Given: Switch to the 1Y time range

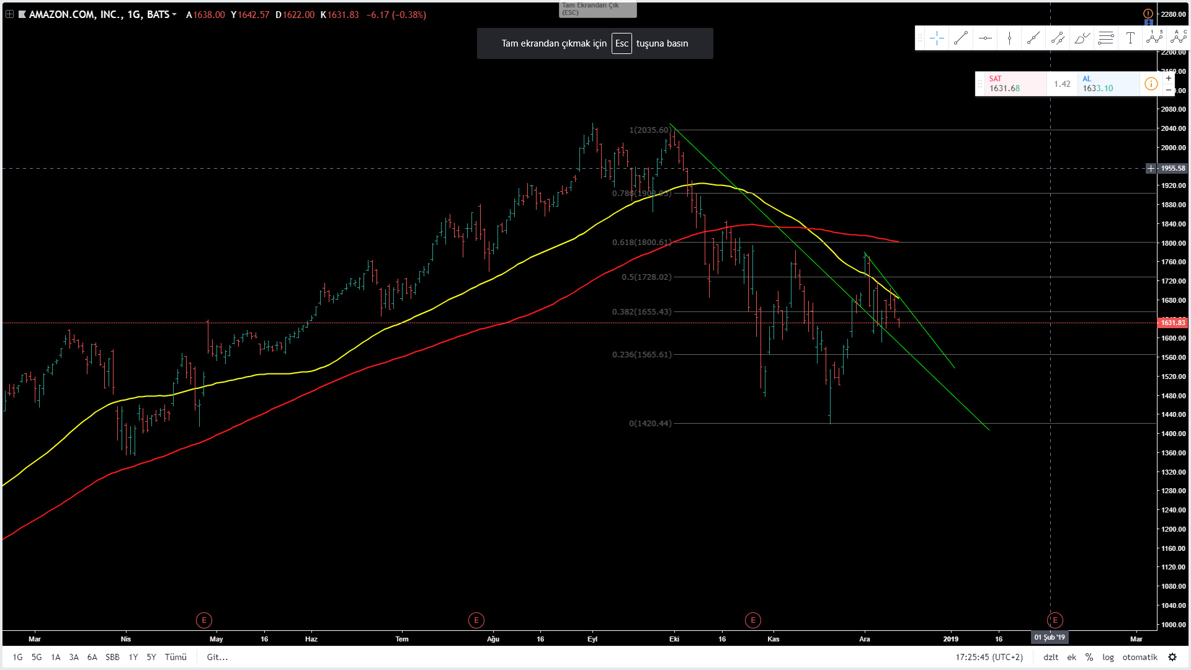Looking at the screenshot, I should pyautogui.click(x=133, y=657).
